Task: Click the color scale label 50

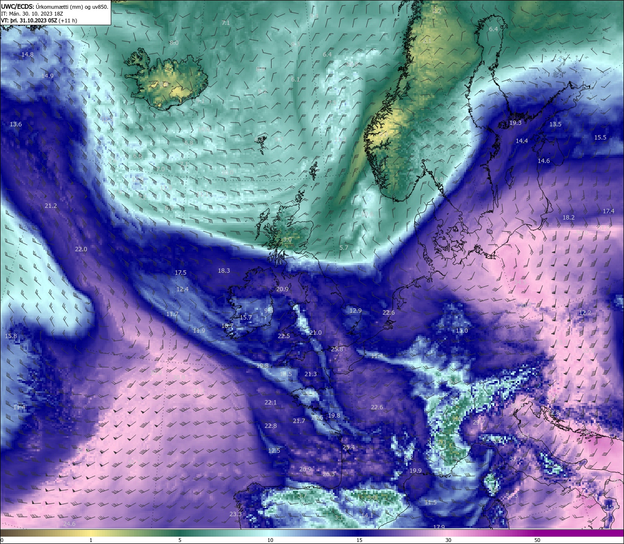Action: tap(537, 540)
